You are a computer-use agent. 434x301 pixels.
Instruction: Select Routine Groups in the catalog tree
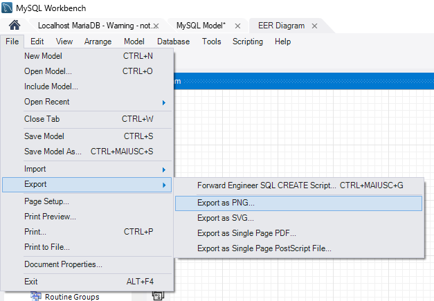point(72,297)
